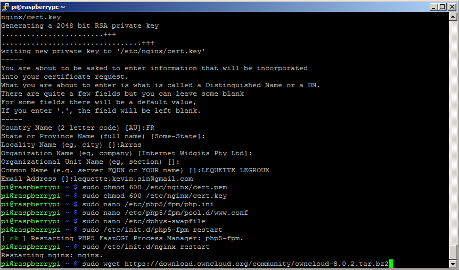This screenshot has width=459, height=270.
Task: Click the empty scrollbar track above the thumb
Action: 453,131
